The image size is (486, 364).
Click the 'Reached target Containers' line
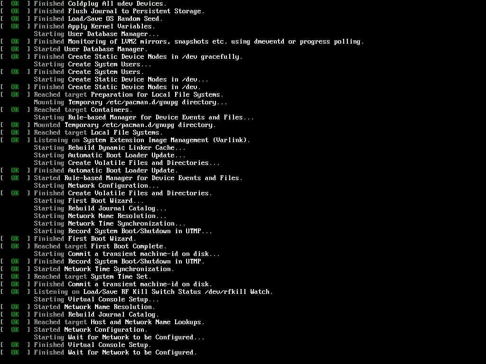(66, 110)
